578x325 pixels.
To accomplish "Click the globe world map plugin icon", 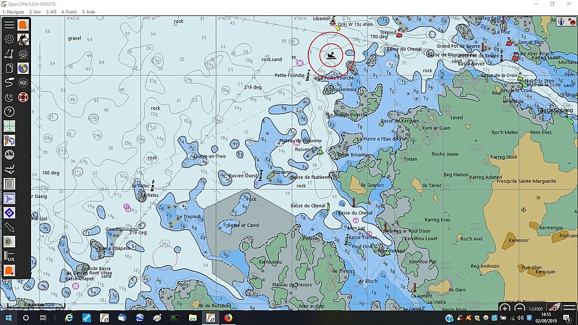I will [23, 68].
